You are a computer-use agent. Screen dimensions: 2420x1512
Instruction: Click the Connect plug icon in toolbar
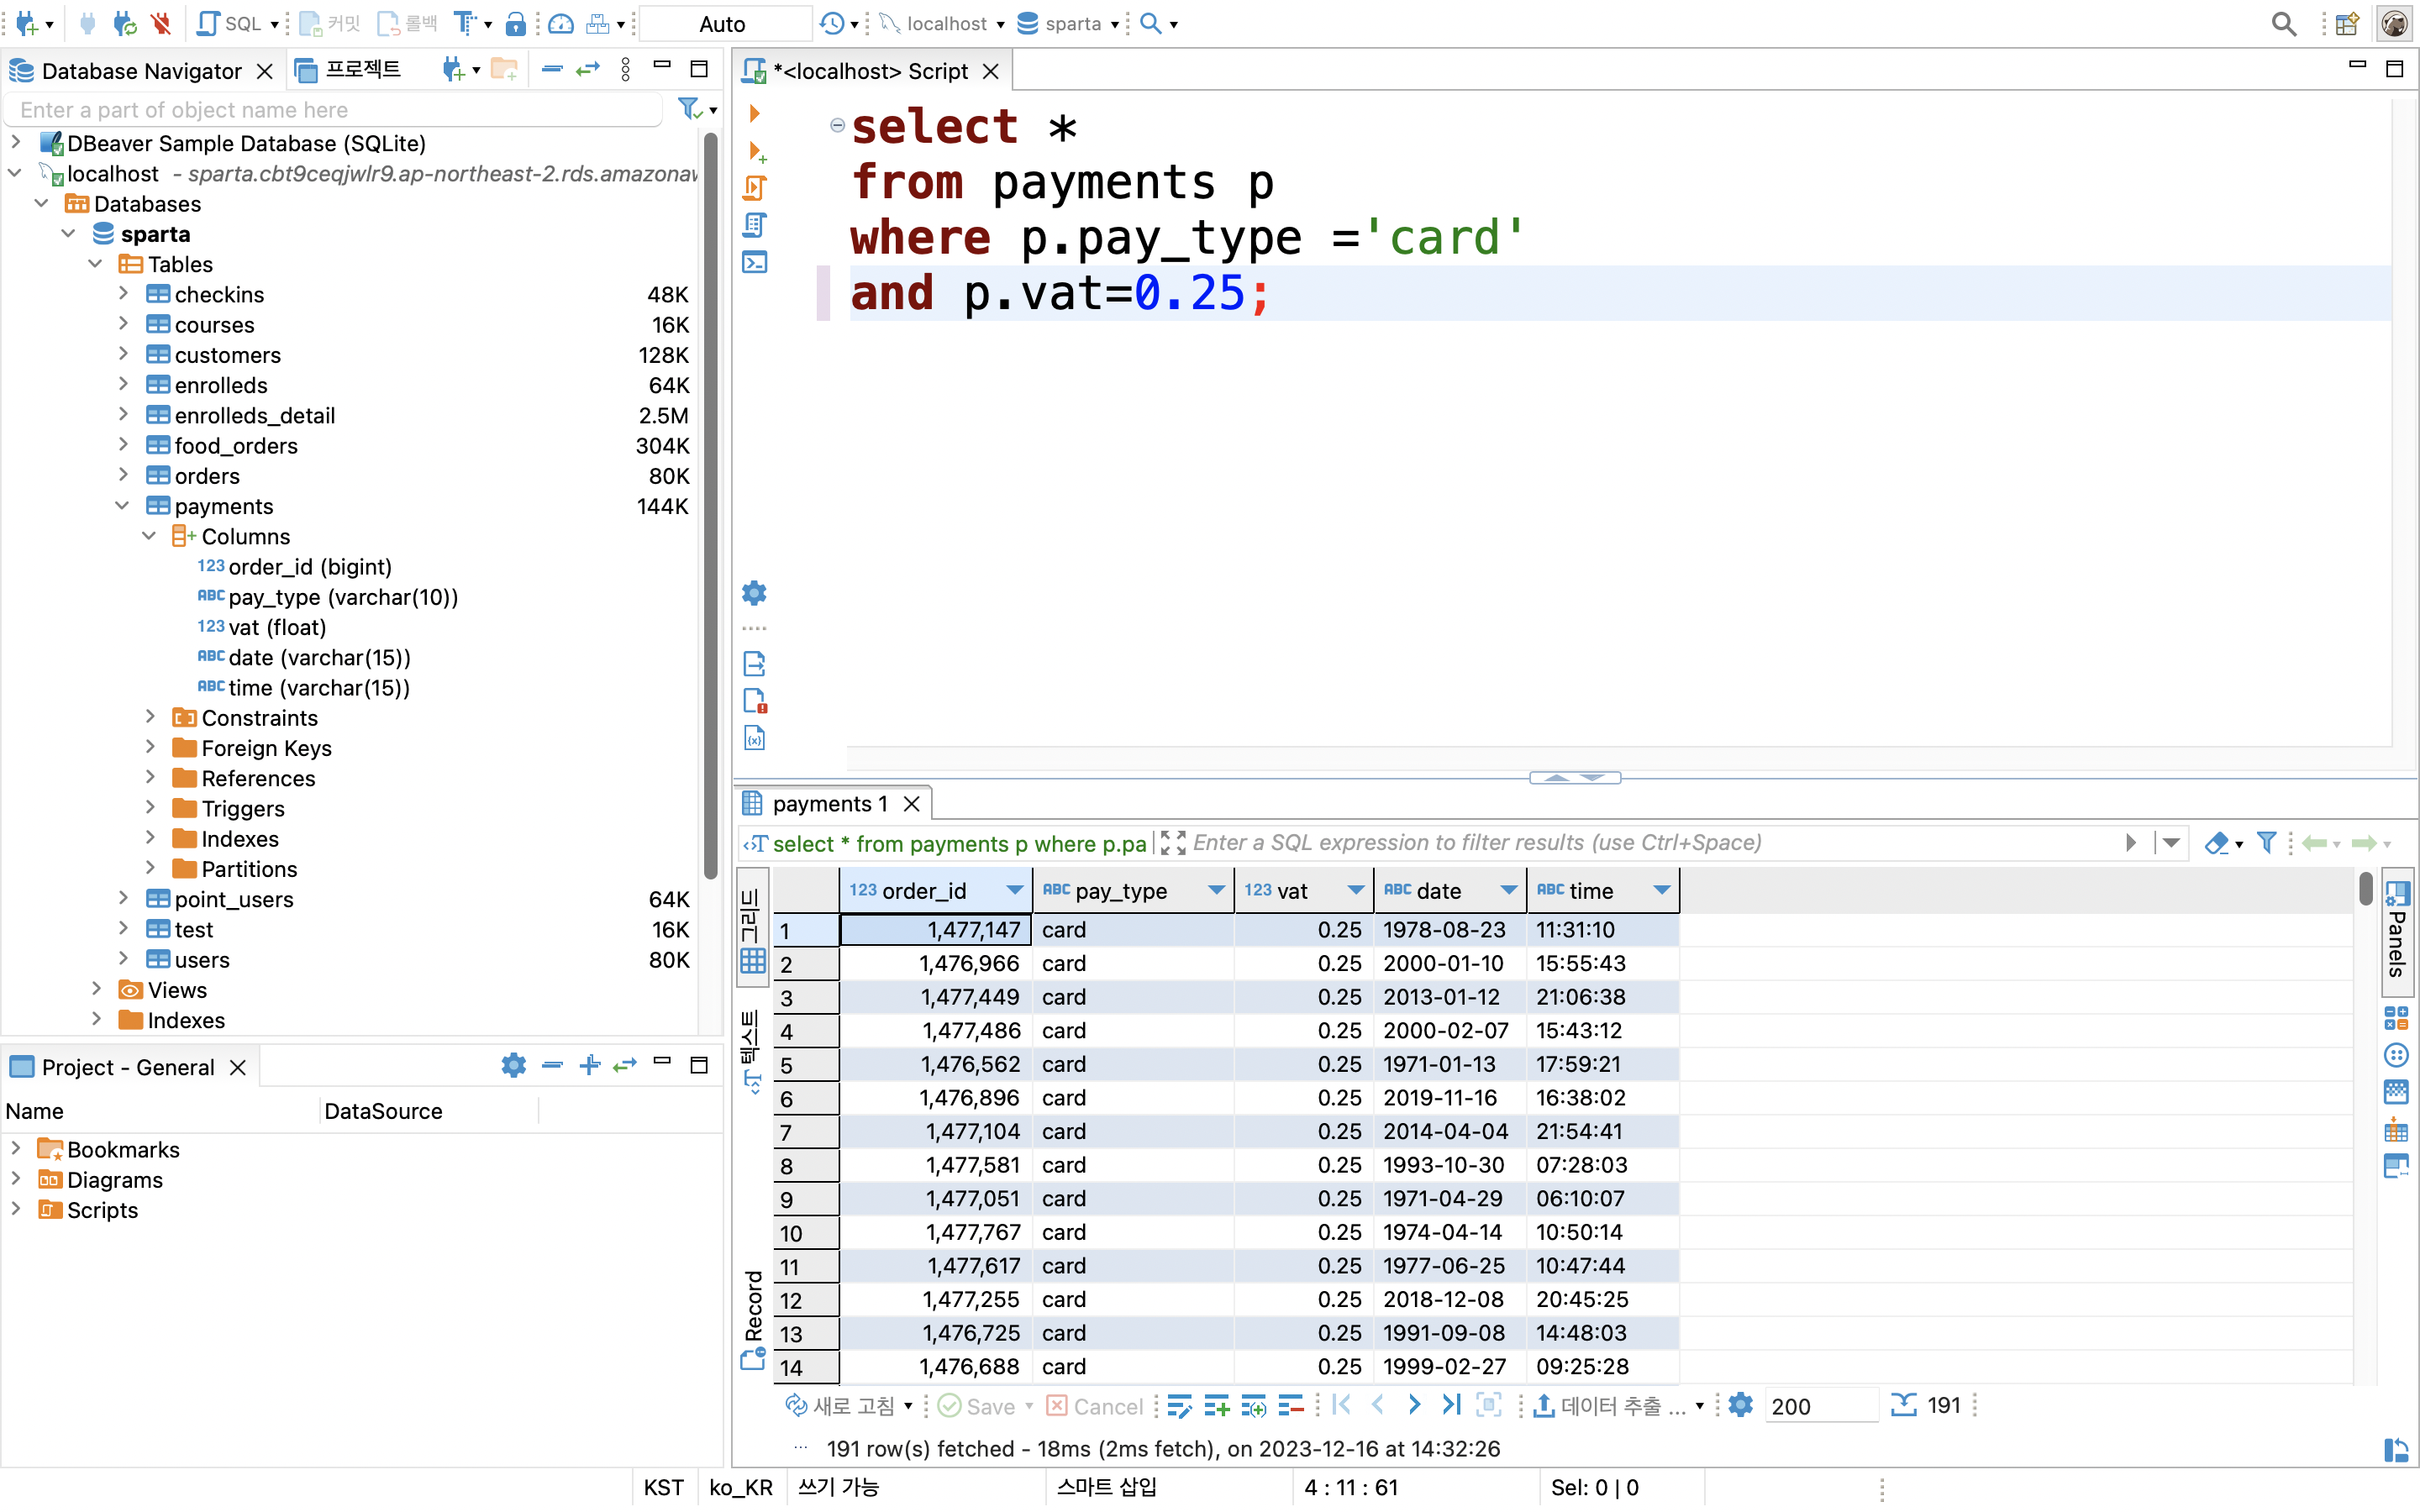coord(87,23)
